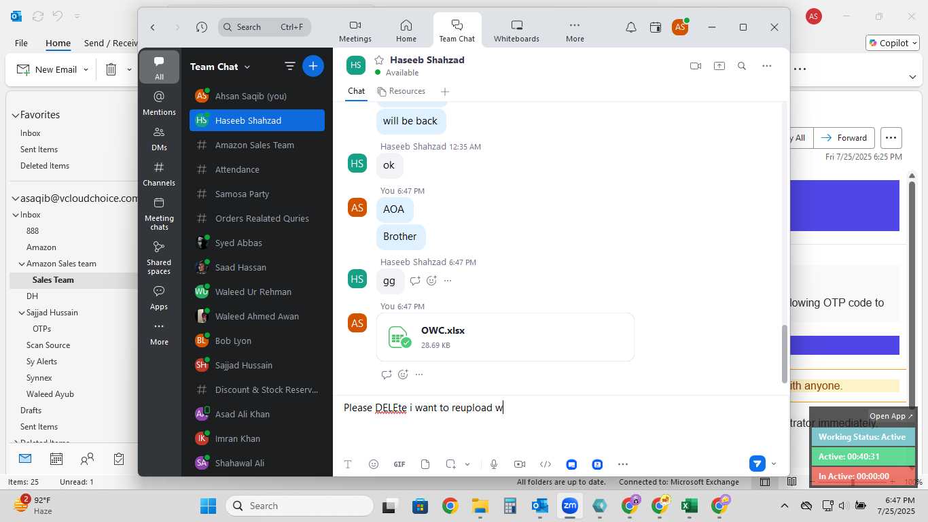Insert code snippet with code icon

546,464
